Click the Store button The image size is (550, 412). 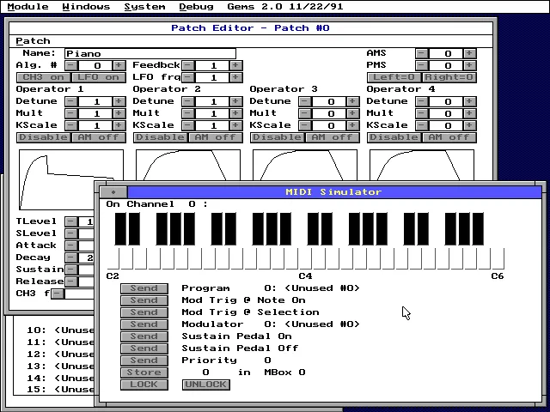144,373
